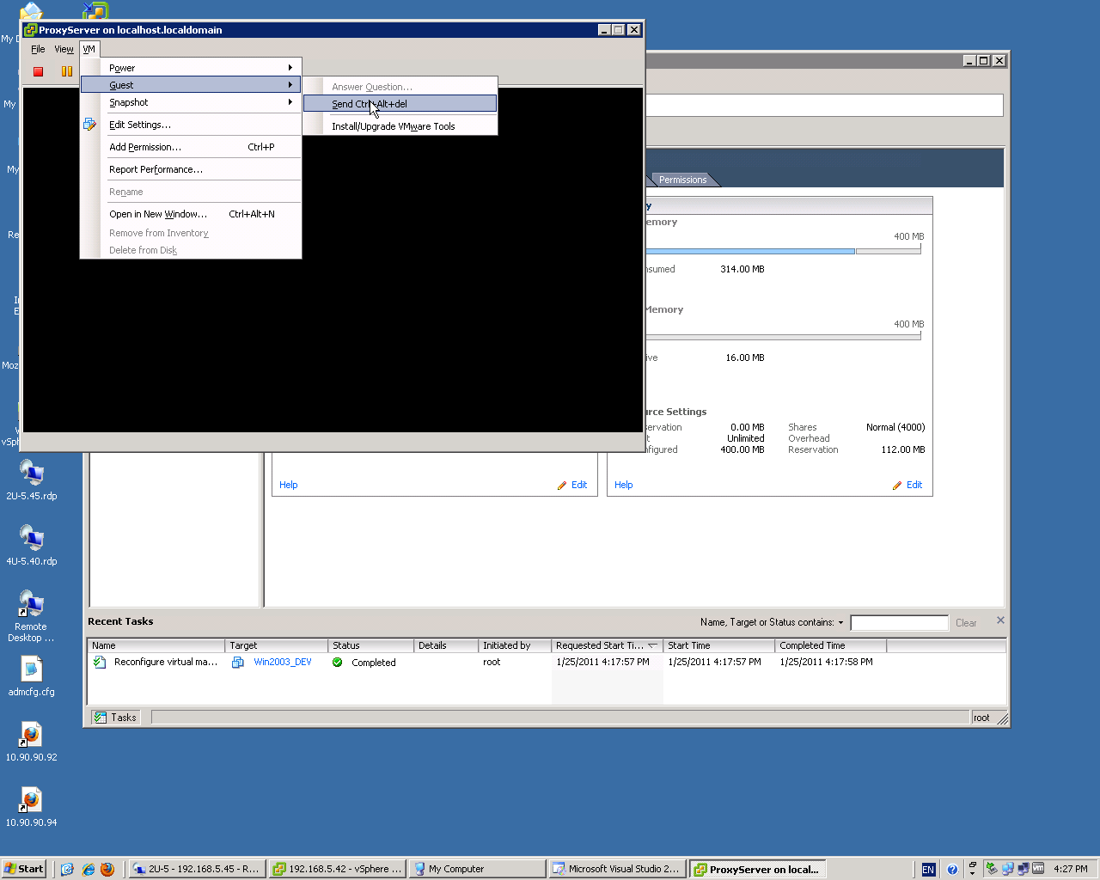
Task: Click the consumed memory usage bar
Action: [783, 251]
